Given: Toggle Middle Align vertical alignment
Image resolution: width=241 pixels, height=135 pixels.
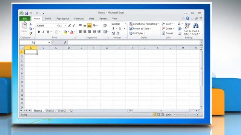Looking at the screenshot, I should 85,25.
